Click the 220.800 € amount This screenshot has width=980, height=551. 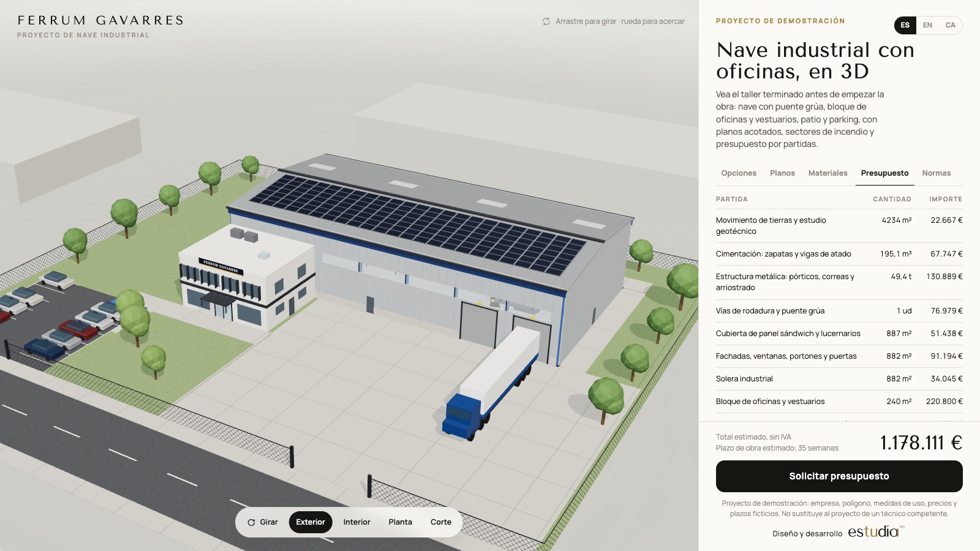[944, 402]
